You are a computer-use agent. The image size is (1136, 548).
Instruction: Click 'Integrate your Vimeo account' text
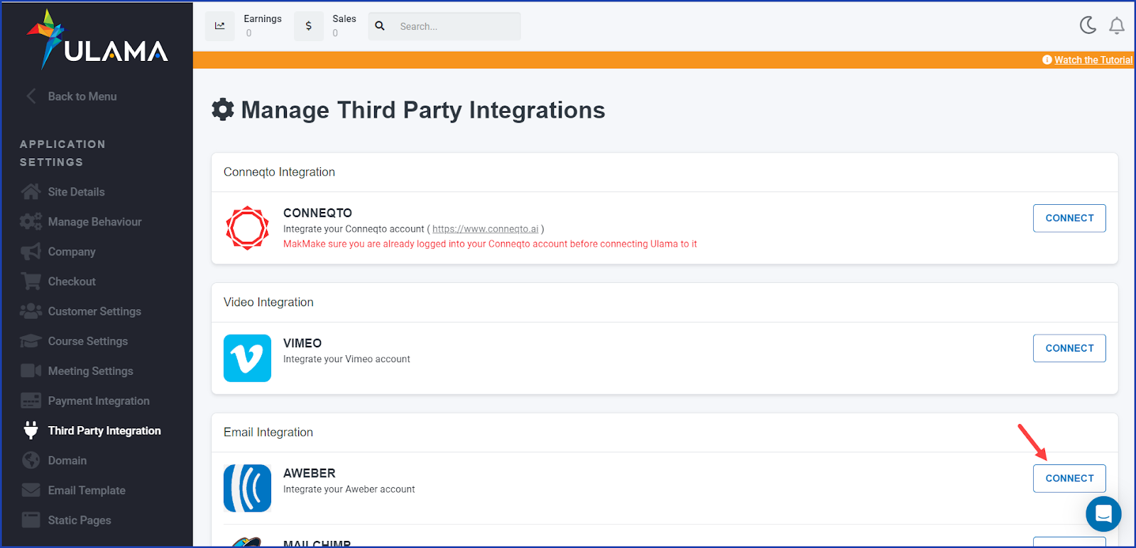pyautogui.click(x=346, y=359)
